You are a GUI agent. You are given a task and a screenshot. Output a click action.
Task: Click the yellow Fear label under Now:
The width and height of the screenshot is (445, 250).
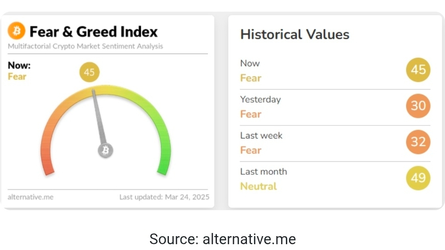[x=17, y=77]
